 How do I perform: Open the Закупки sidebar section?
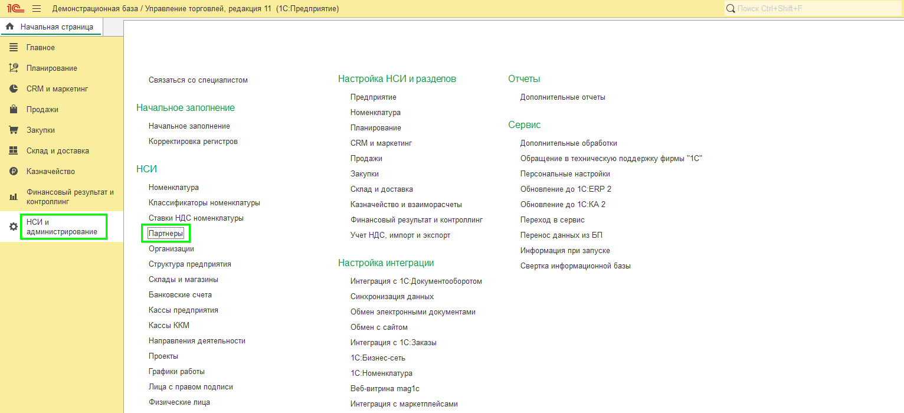point(41,130)
